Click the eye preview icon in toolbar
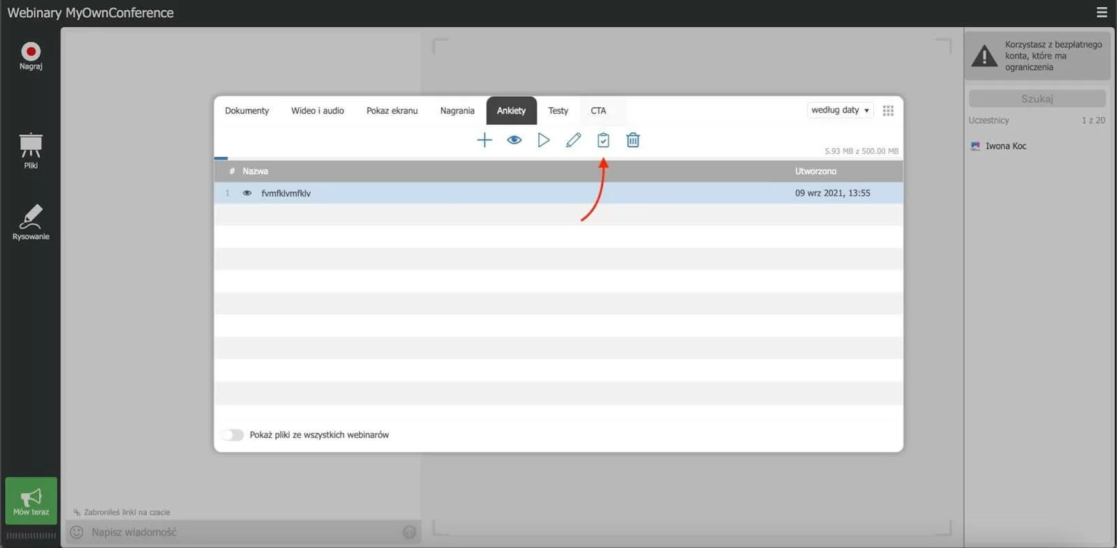Viewport: 1117px width, 548px height. pos(514,140)
